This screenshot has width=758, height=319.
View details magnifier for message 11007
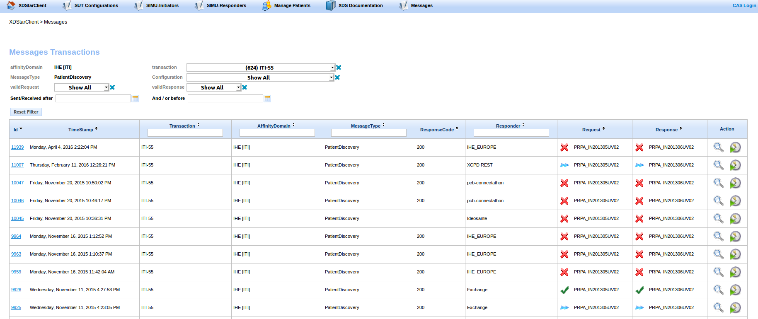tap(718, 165)
